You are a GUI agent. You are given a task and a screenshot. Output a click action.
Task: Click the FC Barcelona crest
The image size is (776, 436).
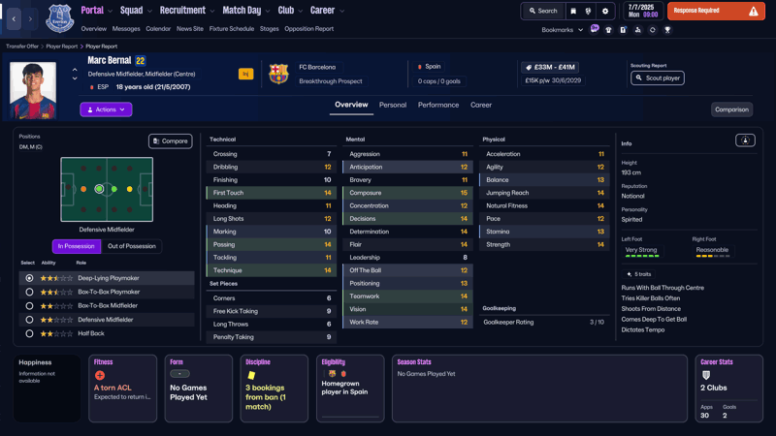(278, 74)
